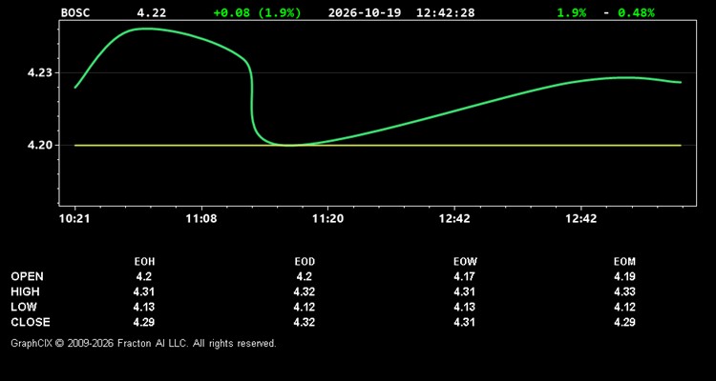The height and width of the screenshot is (381, 716).
Task: Click the 4.23 y-axis label
Action: (40, 73)
